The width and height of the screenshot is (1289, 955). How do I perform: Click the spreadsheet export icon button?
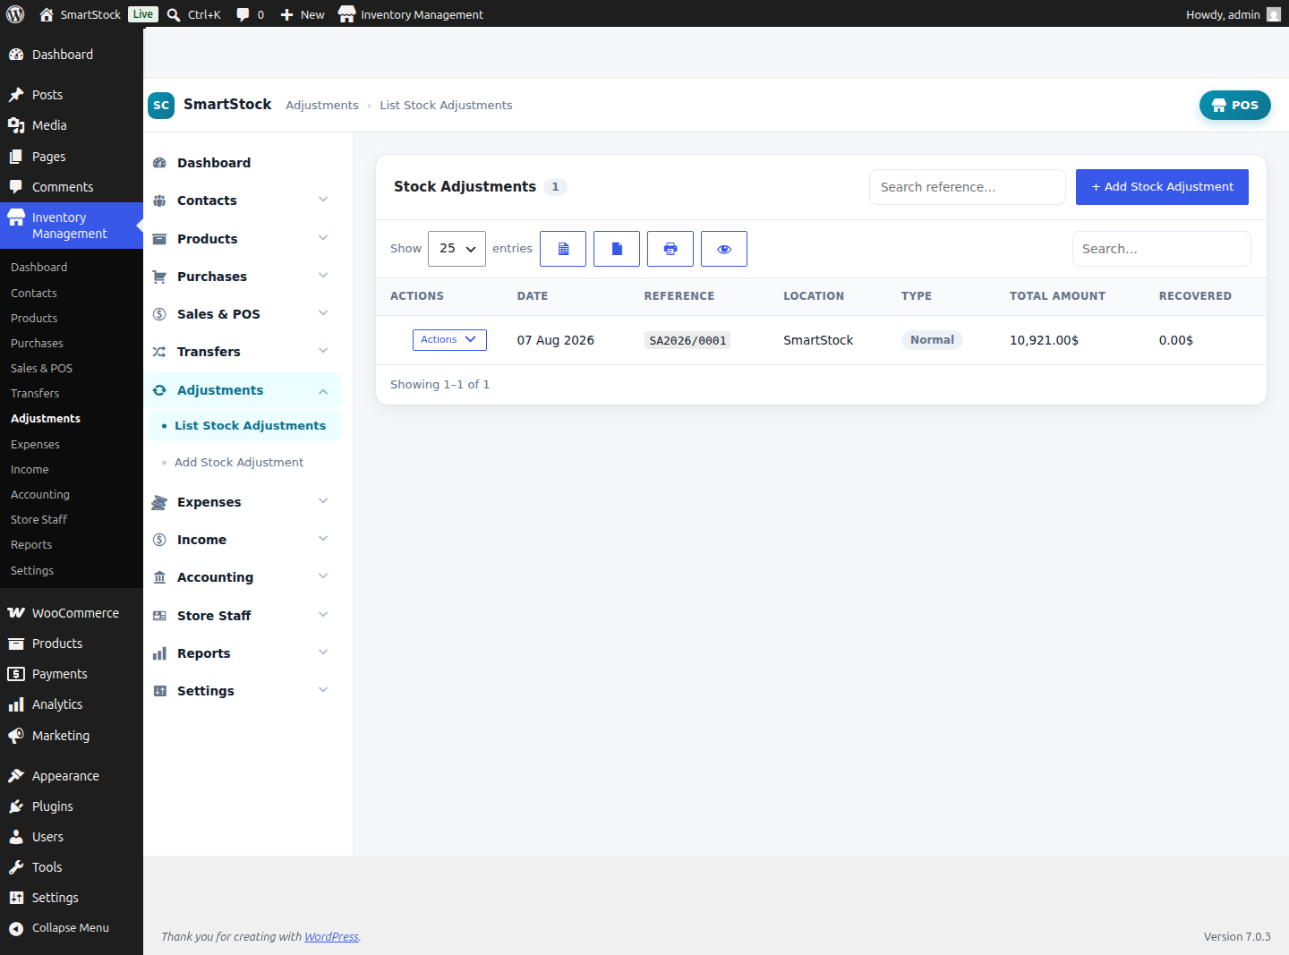point(563,249)
